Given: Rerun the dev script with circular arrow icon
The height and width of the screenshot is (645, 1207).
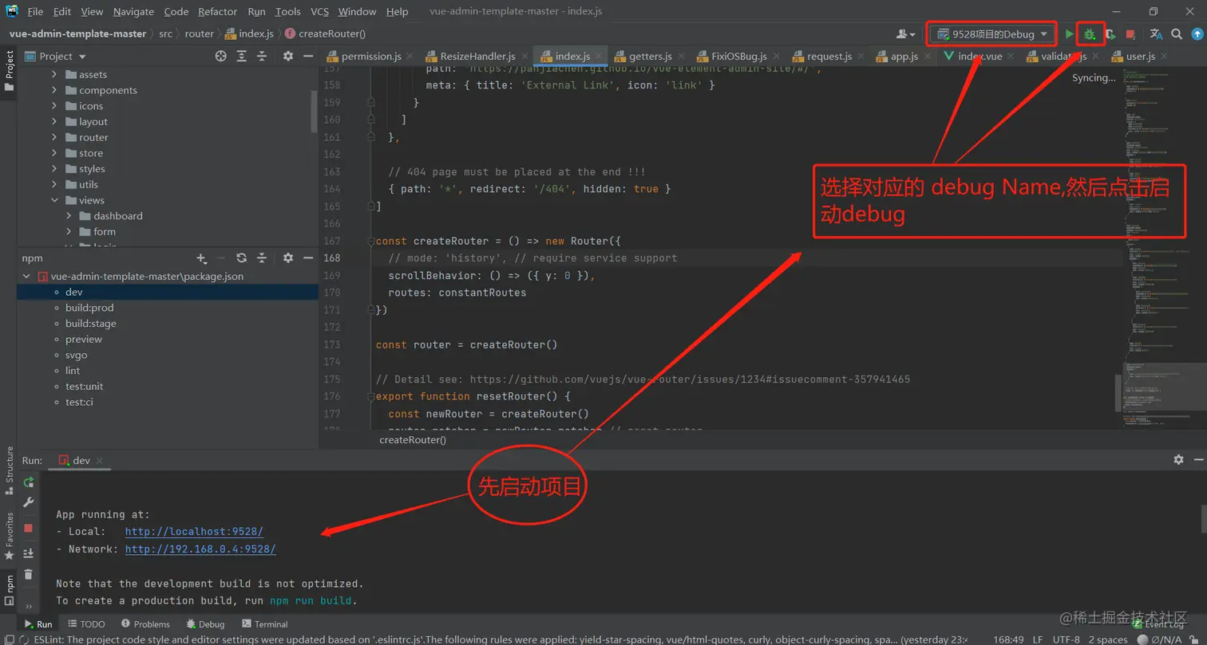Looking at the screenshot, I should (27, 482).
